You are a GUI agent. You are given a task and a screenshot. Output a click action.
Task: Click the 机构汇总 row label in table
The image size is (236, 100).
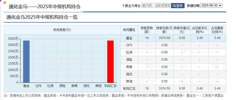coord(129,88)
